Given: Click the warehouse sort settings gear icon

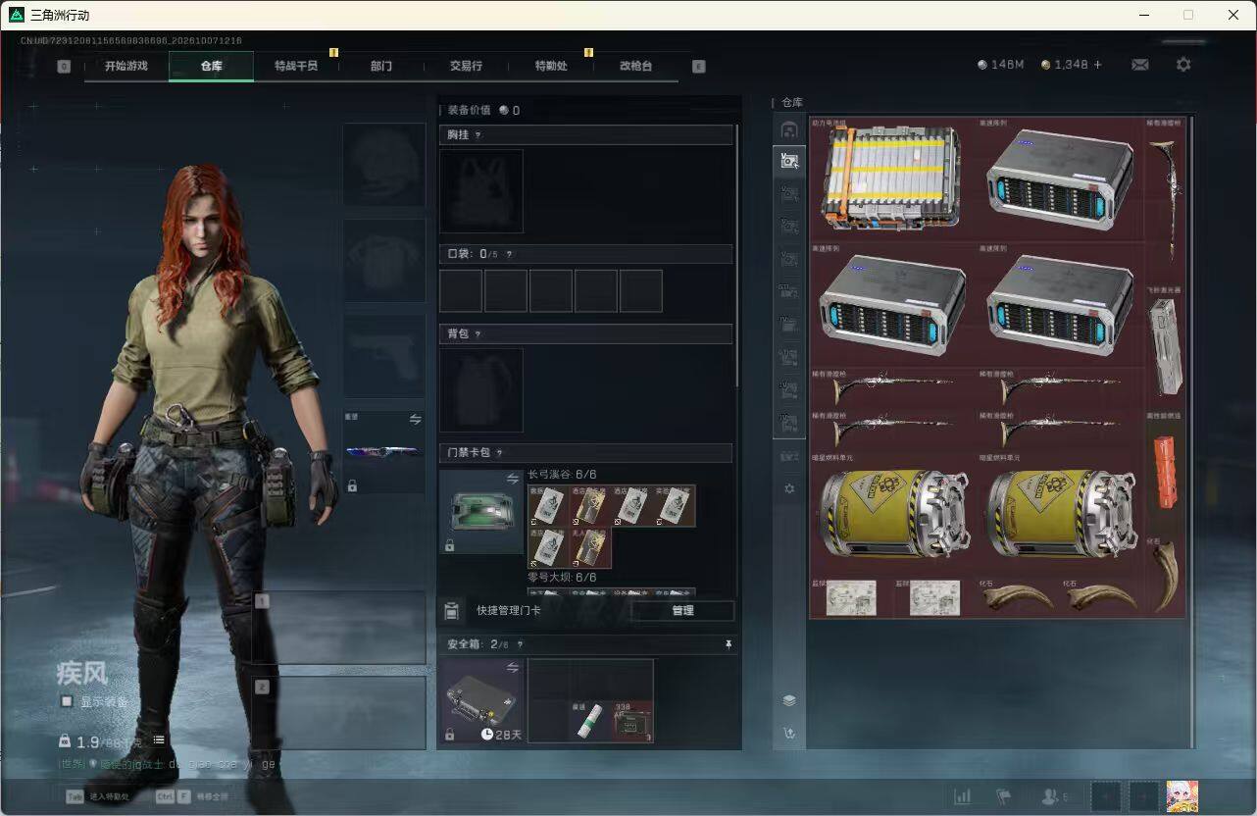Looking at the screenshot, I should point(789,488).
